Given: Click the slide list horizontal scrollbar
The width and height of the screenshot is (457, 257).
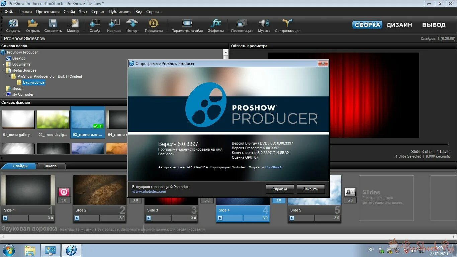Looking at the screenshot, I should pos(229,237).
